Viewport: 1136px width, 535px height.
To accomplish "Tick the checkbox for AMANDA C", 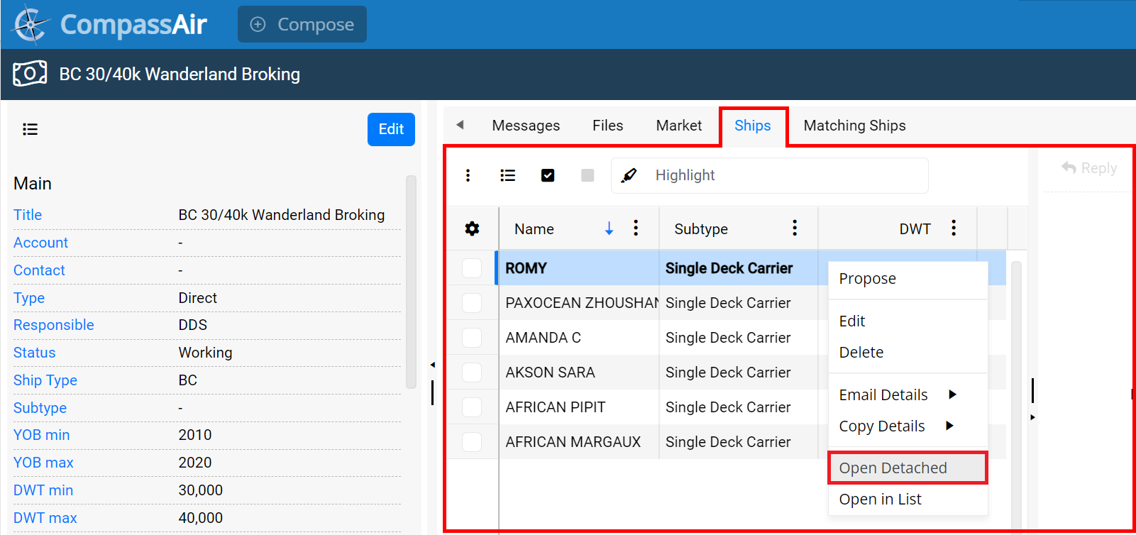I will coord(472,338).
